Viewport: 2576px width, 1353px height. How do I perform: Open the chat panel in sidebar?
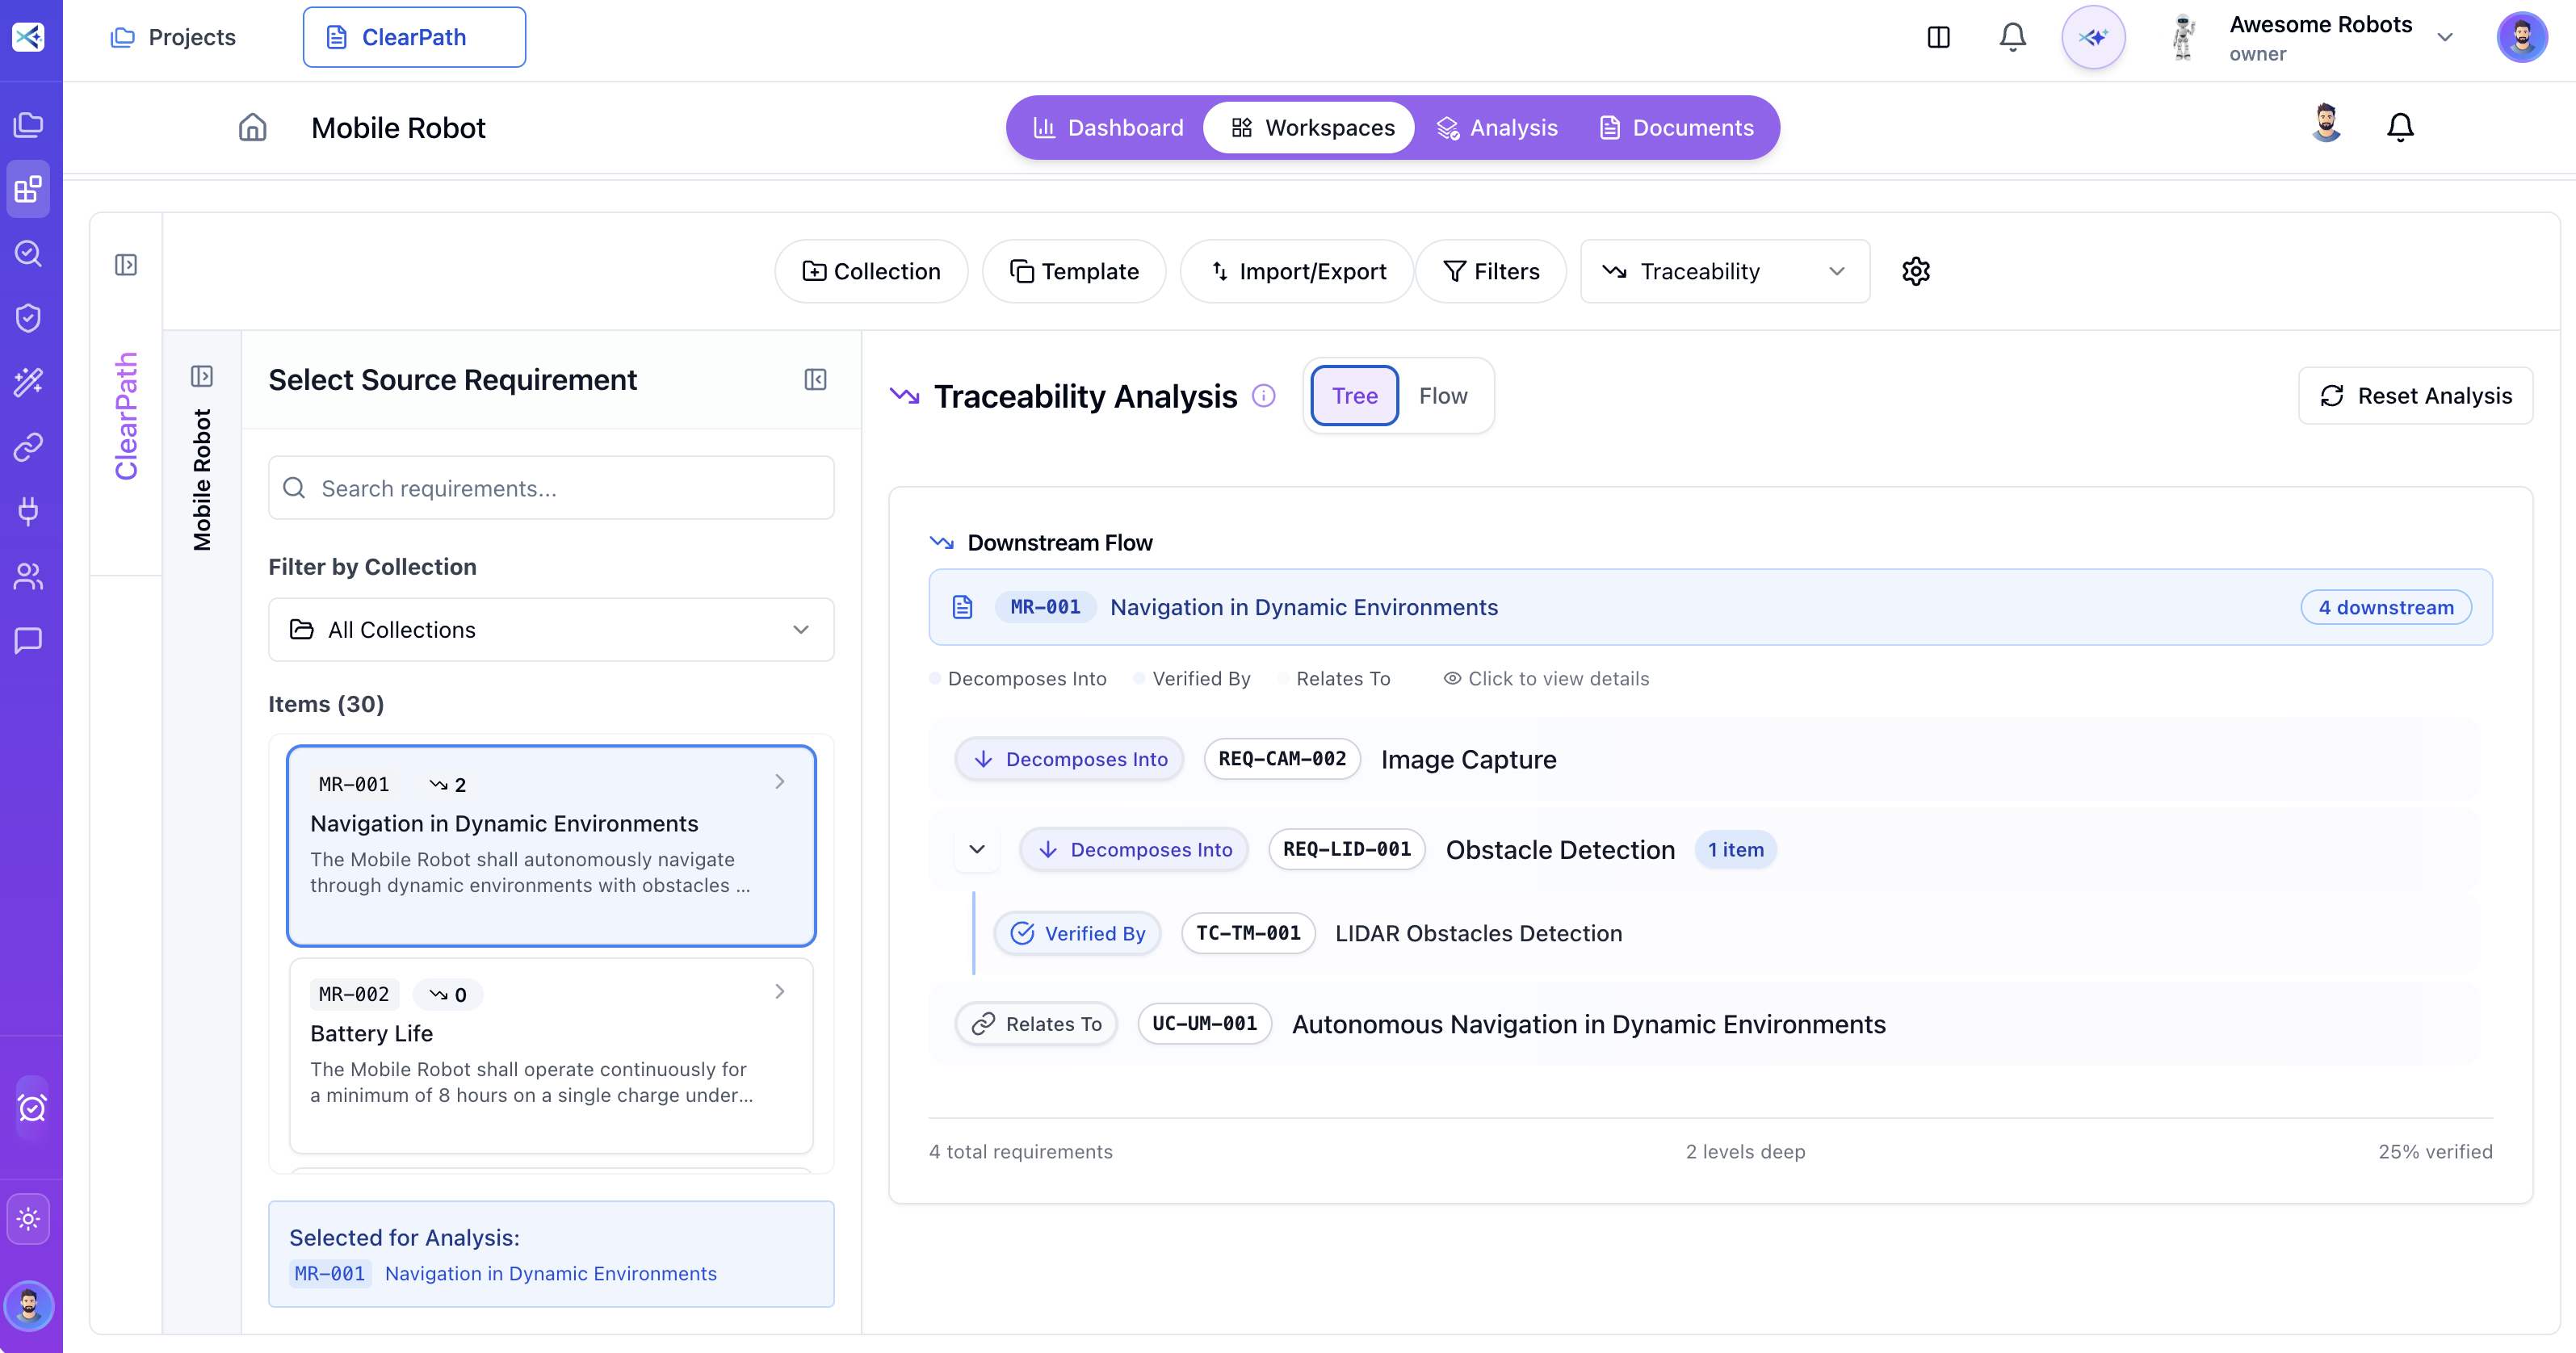(x=28, y=641)
